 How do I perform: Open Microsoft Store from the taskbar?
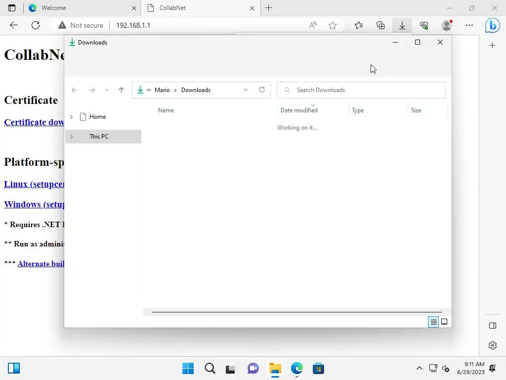click(x=318, y=368)
